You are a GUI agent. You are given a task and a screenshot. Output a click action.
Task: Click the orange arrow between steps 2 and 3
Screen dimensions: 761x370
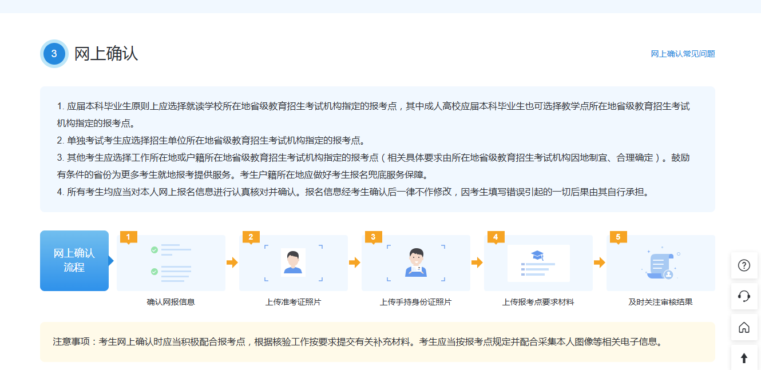[x=355, y=263]
